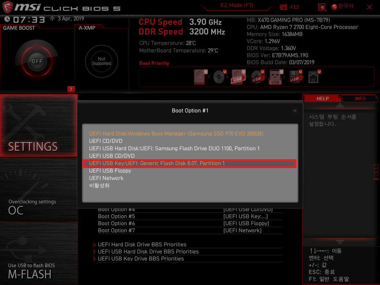The width and height of the screenshot is (380, 285).
Task: Close the Boot Option #1 dialog
Action: tap(295, 111)
